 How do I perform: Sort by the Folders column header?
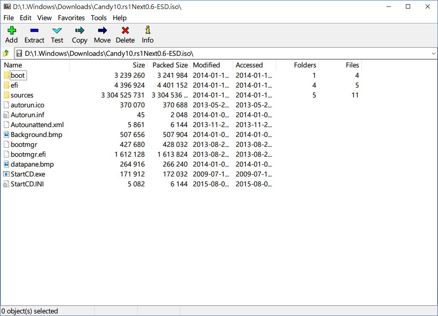(x=297, y=65)
